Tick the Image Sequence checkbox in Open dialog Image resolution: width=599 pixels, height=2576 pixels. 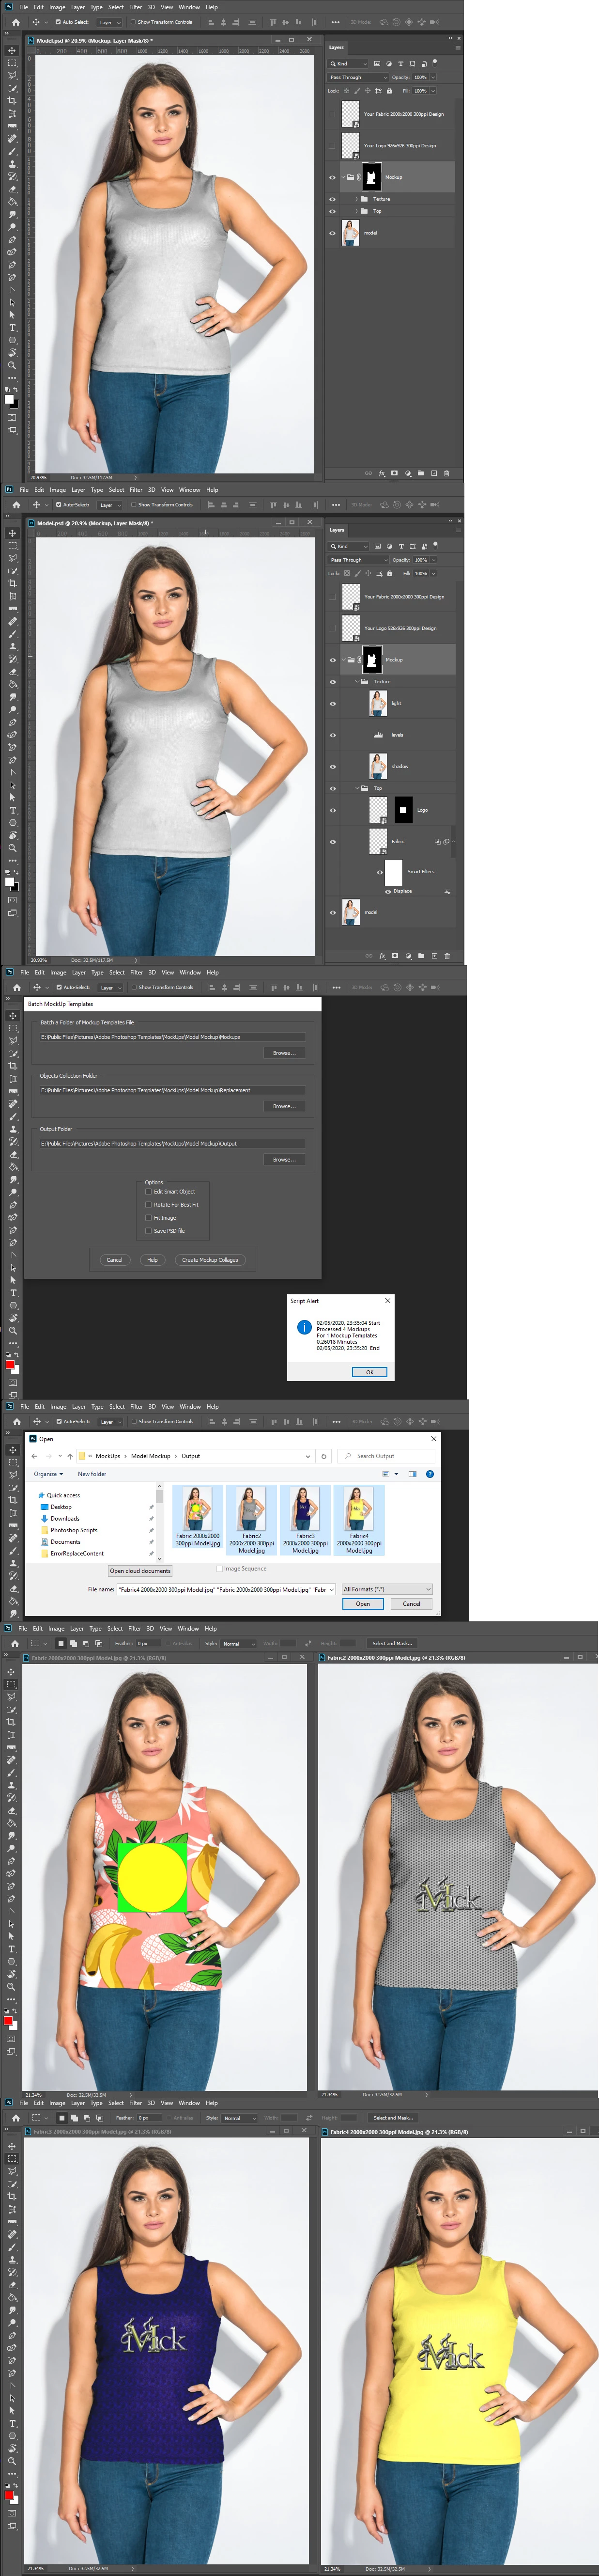[x=219, y=1568]
